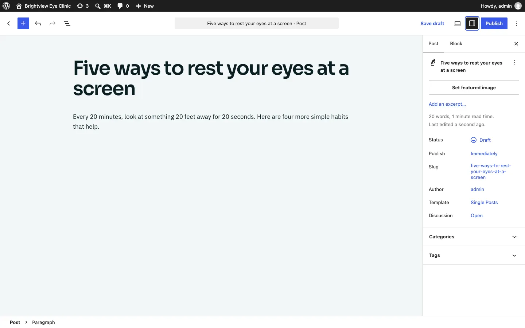Click Brightview Eye Clinic site name
Image resolution: width=525 pixels, height=328 pixels.
pos(48,6)
